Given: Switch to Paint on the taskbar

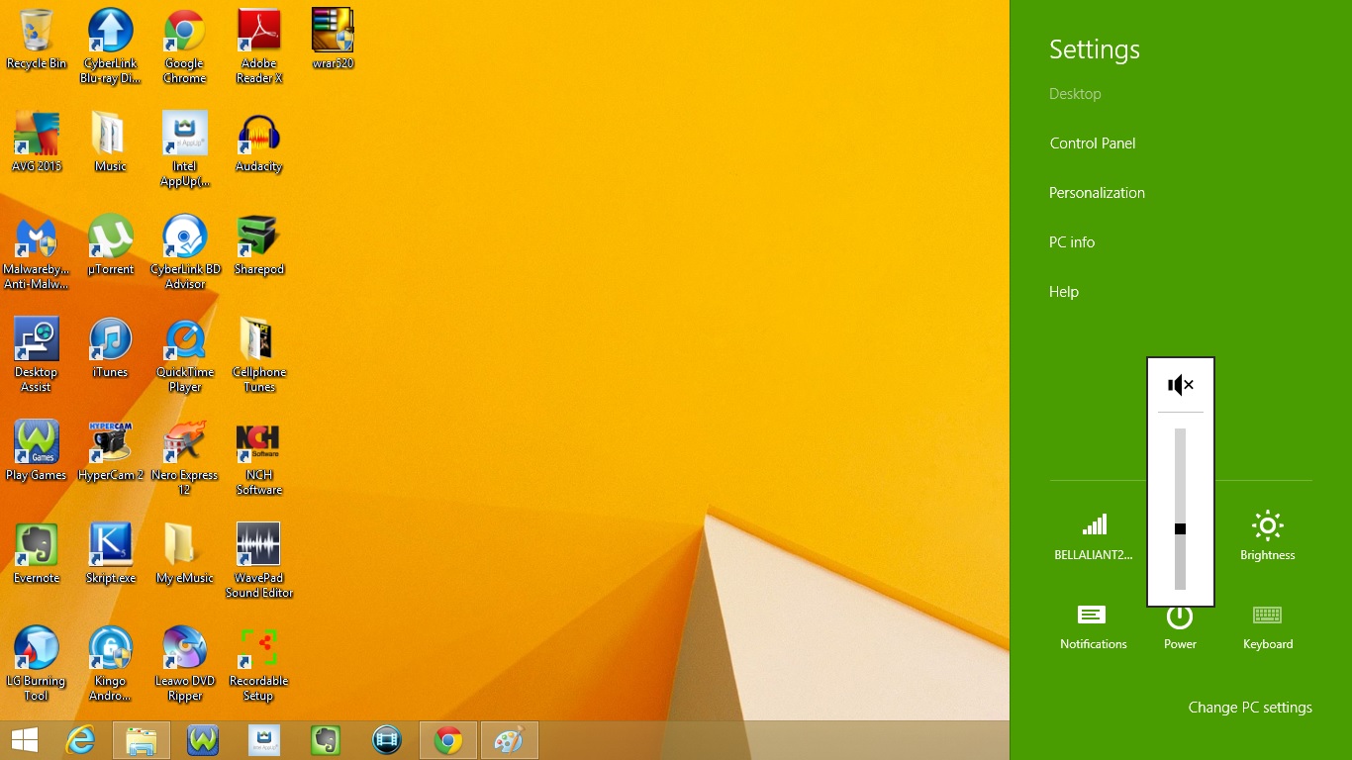Looking at the screenshot, I should click(510, 740).
